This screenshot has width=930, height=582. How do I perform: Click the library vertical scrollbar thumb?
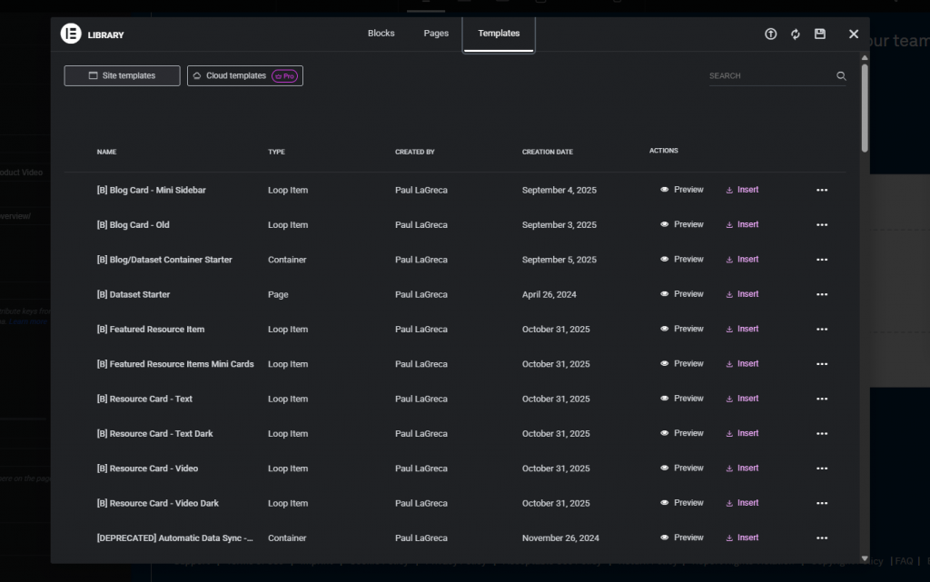click(x=865, y=107)
